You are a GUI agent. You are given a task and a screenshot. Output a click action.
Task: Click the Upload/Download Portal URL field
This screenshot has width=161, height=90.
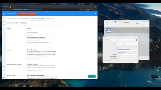[42, 42]
